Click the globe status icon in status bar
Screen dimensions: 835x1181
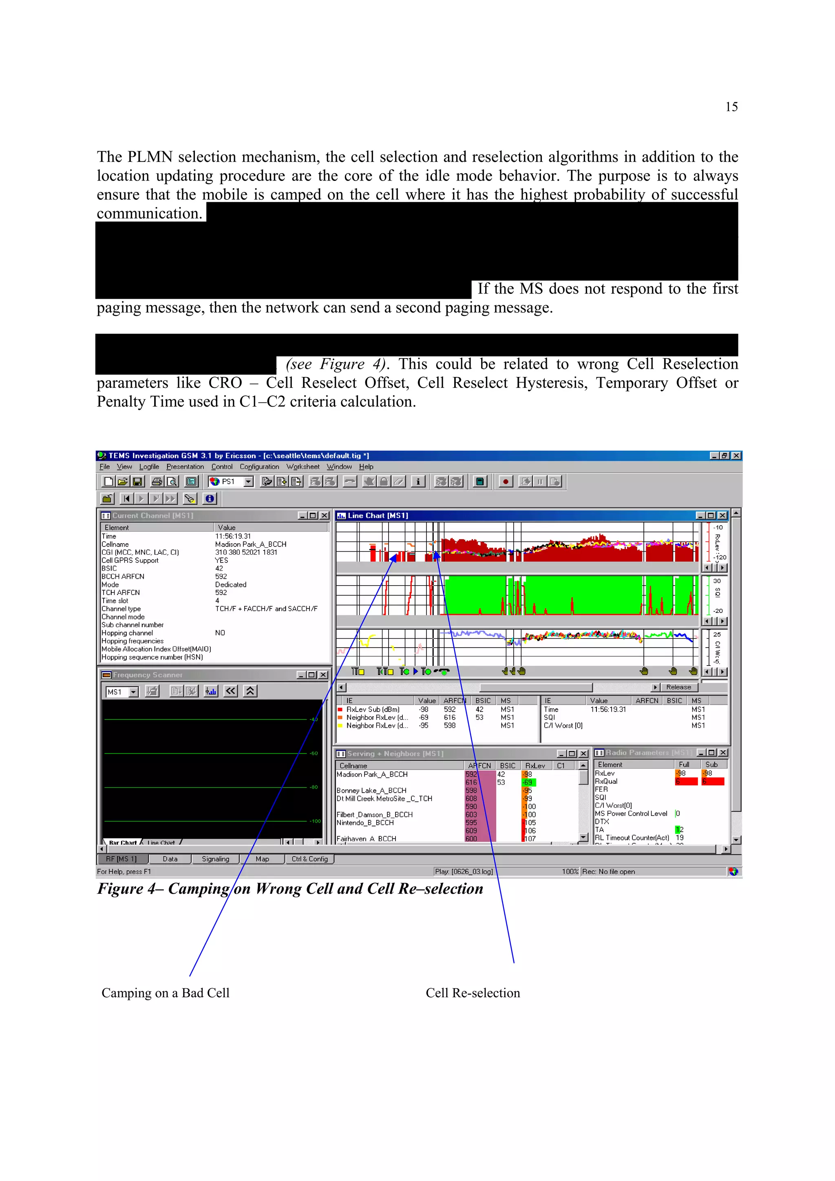[x=733, y=871]
